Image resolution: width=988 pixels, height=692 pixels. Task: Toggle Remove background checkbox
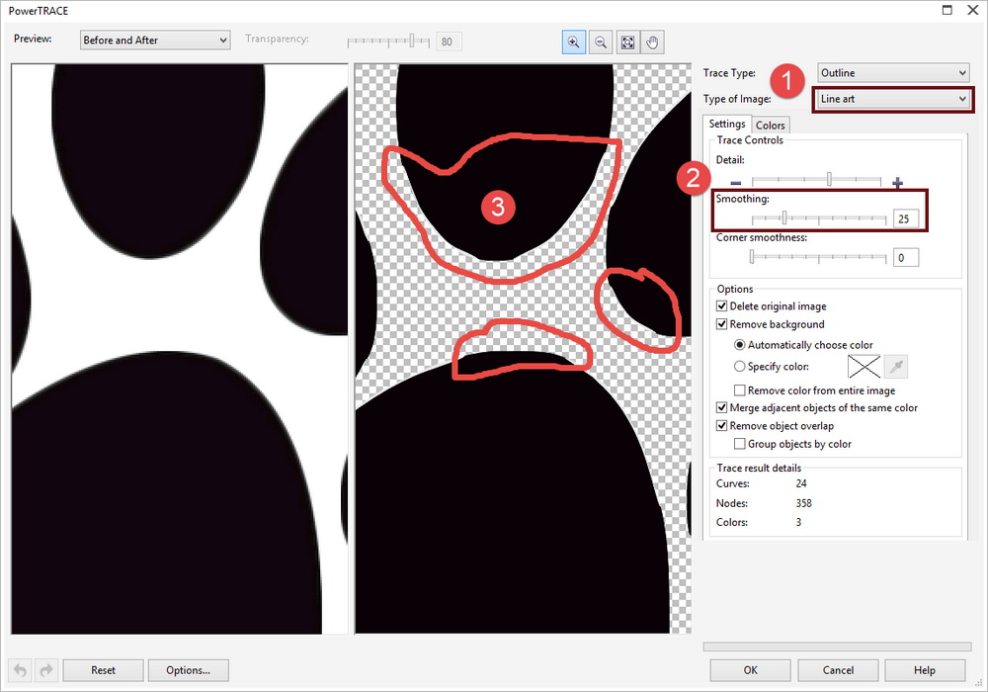(721, 324)
